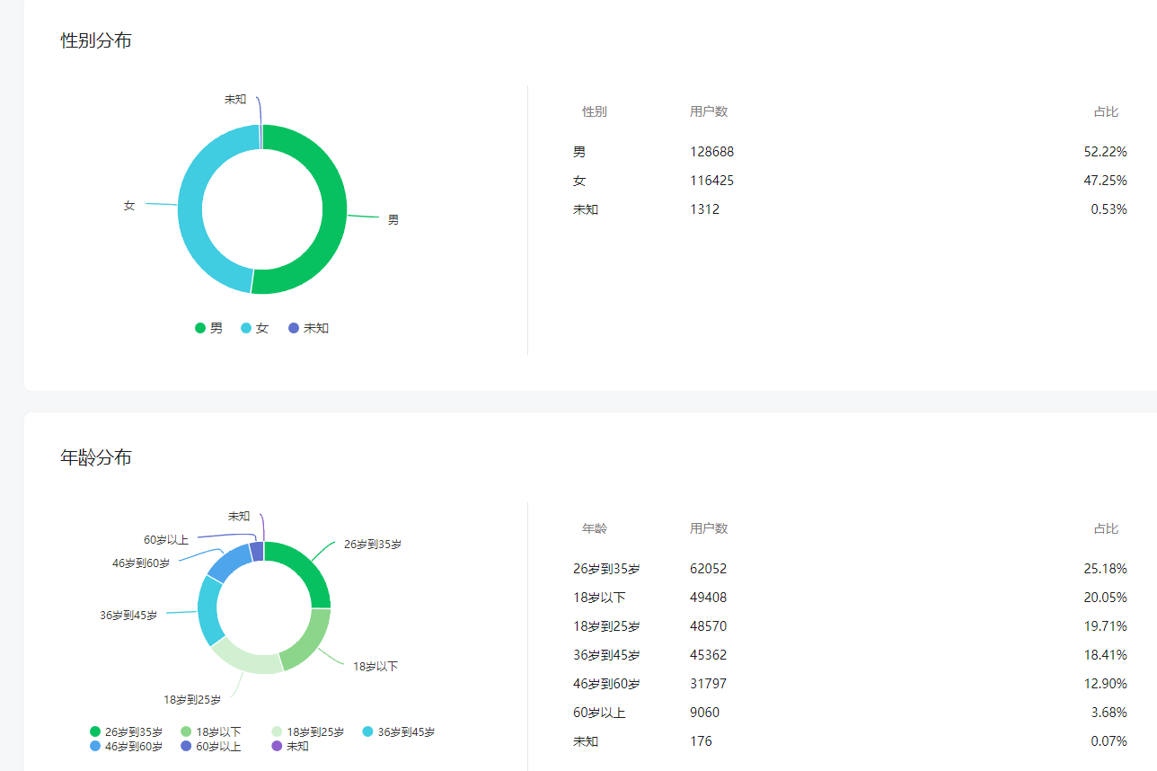Image resolution: width=1157 pixels, height=771 pixels.
Task: Click the 未知 callout label above gender donut
Action: point(235,100)
